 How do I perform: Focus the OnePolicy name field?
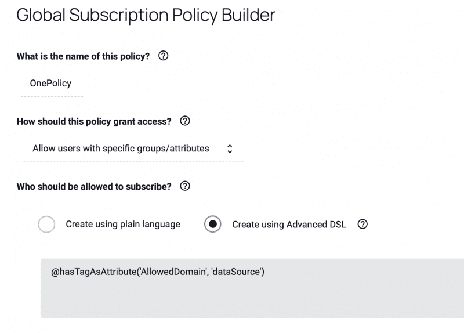(x=52, y=84)
